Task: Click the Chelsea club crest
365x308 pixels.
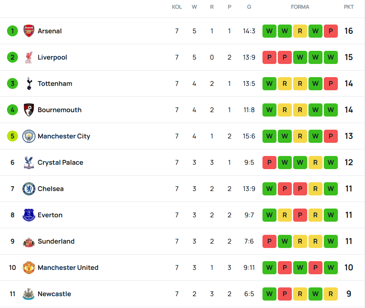Action: (x=29, y=189)
